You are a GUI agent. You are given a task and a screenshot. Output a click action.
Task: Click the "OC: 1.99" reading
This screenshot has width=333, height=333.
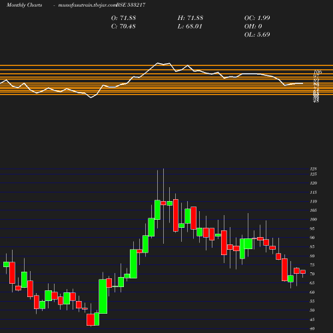click(257, 18)
